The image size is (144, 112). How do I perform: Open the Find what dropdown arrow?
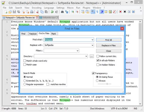coord(92,40)
